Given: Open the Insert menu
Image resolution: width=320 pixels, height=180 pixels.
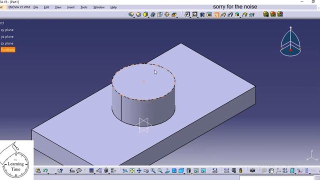Looking at the screenshot, I should 71,7.
